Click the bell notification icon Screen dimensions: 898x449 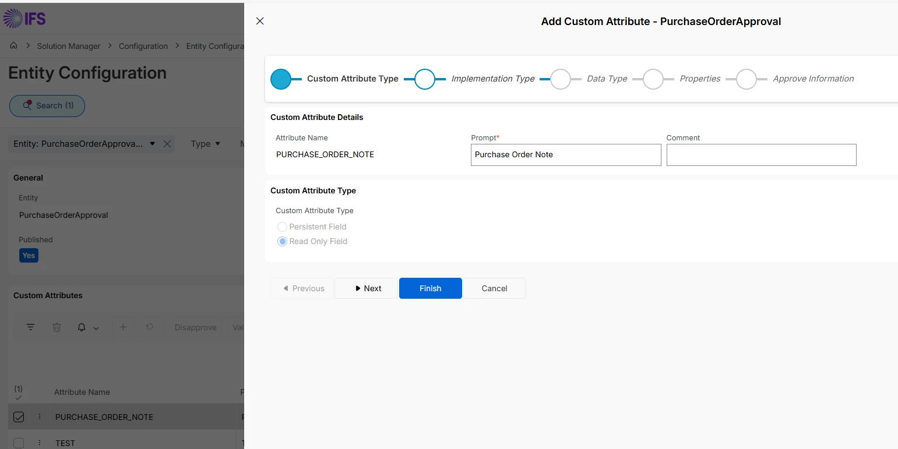[x=82, y=327]
